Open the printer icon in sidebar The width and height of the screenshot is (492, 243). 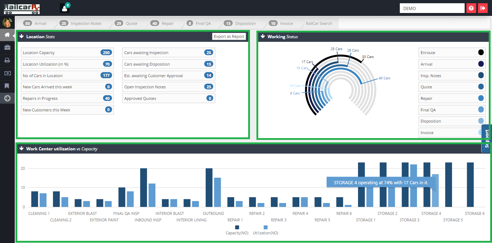coord(7,60)
